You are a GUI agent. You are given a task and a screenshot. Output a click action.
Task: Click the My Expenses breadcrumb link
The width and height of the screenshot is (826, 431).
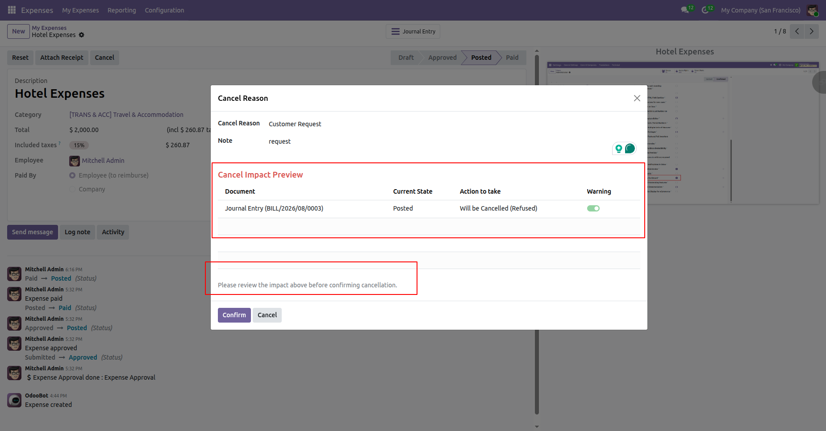tap(49, 28)
